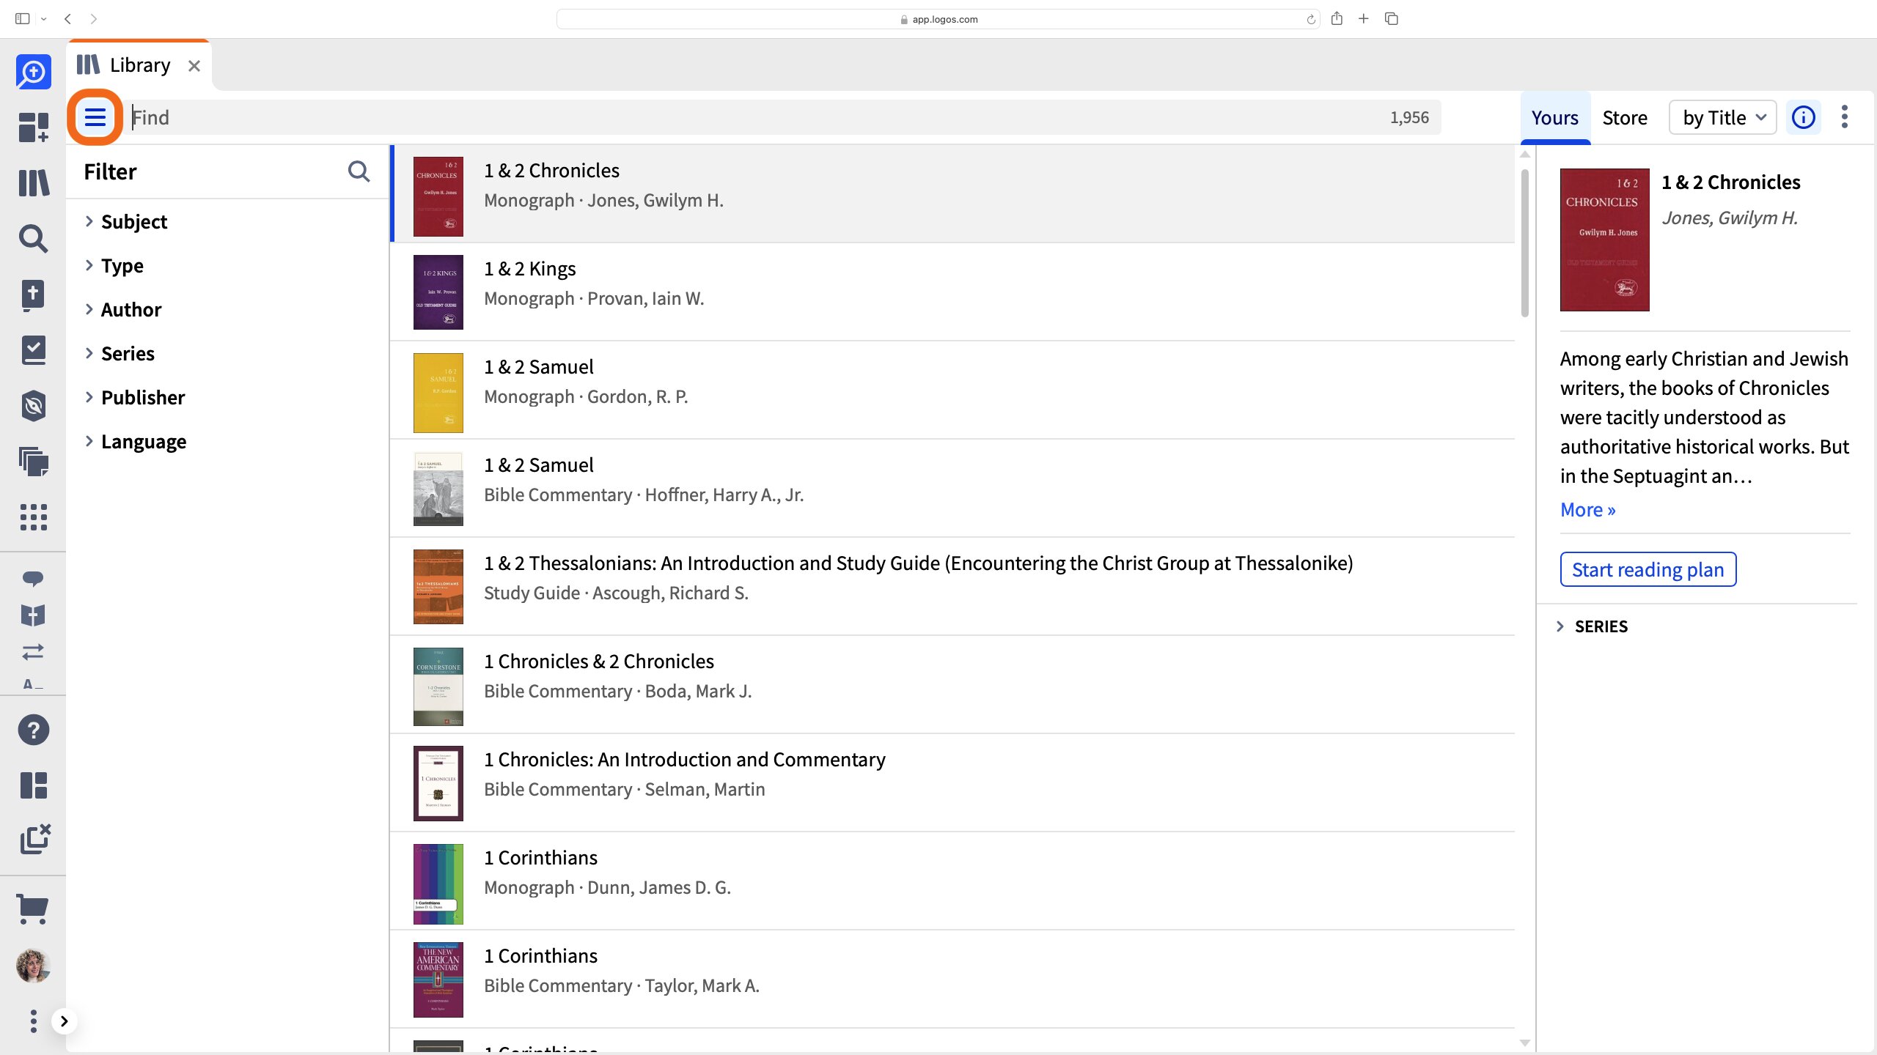Go back in Safari

67,19
